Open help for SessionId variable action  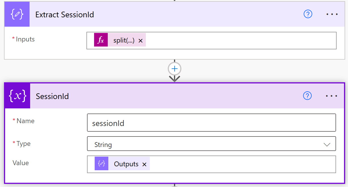307,96
